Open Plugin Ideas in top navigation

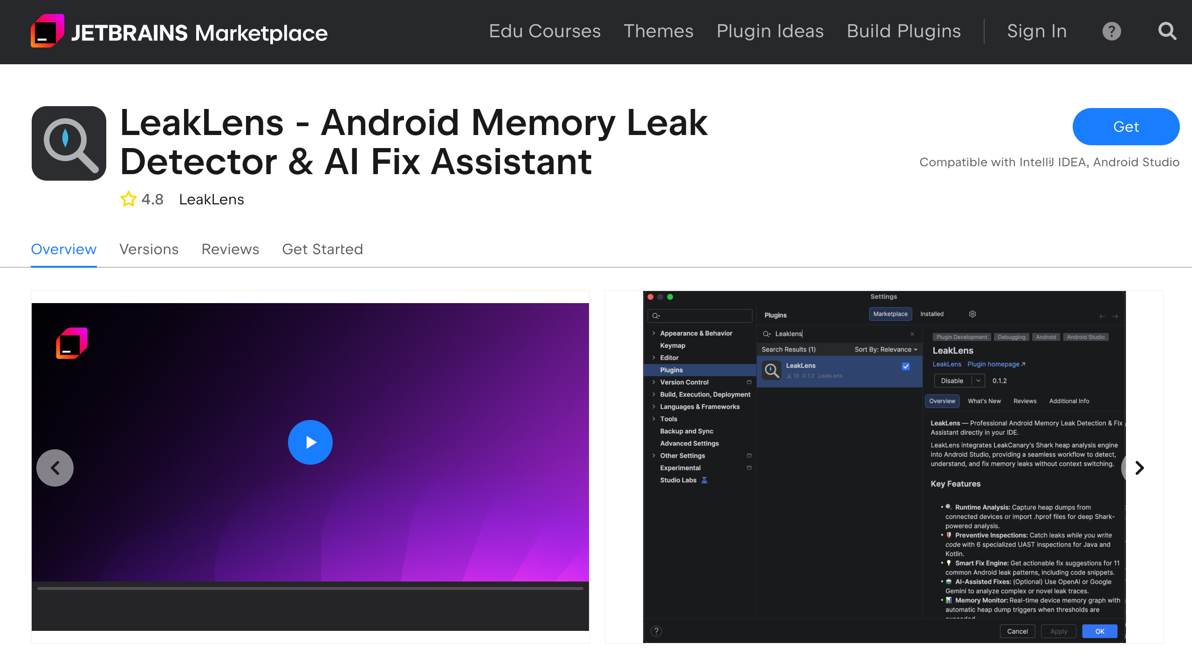[770, 31]
